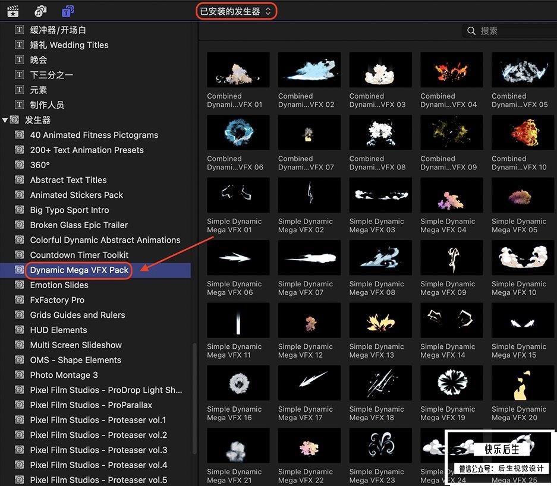Click the 发生器 generators heading

click(37, 120)
